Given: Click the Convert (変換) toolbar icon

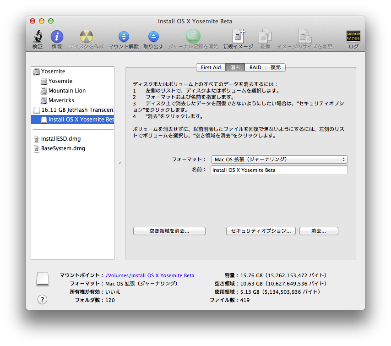Looking at the screenshot, I should [265, 36].
